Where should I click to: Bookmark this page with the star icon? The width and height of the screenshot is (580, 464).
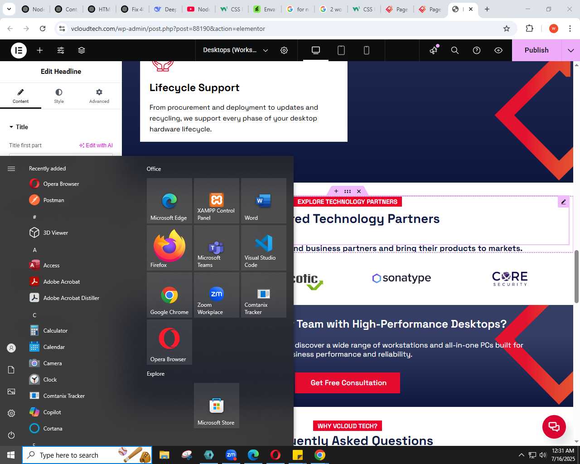pyautogui.click(x=507, y=29)
